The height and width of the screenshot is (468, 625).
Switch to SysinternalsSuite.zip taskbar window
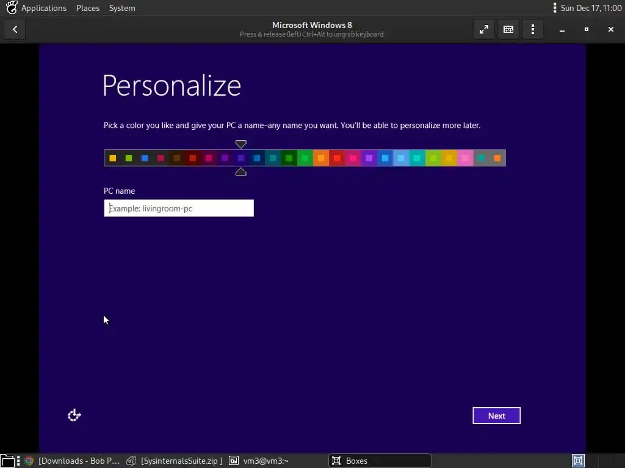pos(175,461)
